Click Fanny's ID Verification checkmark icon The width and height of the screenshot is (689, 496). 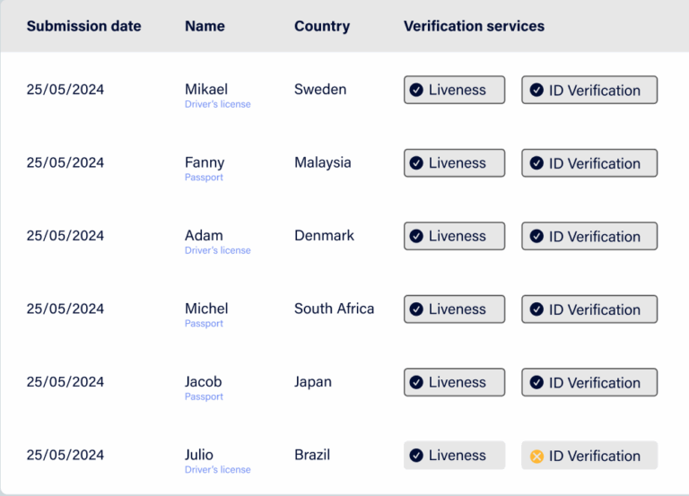click(536, 163)
